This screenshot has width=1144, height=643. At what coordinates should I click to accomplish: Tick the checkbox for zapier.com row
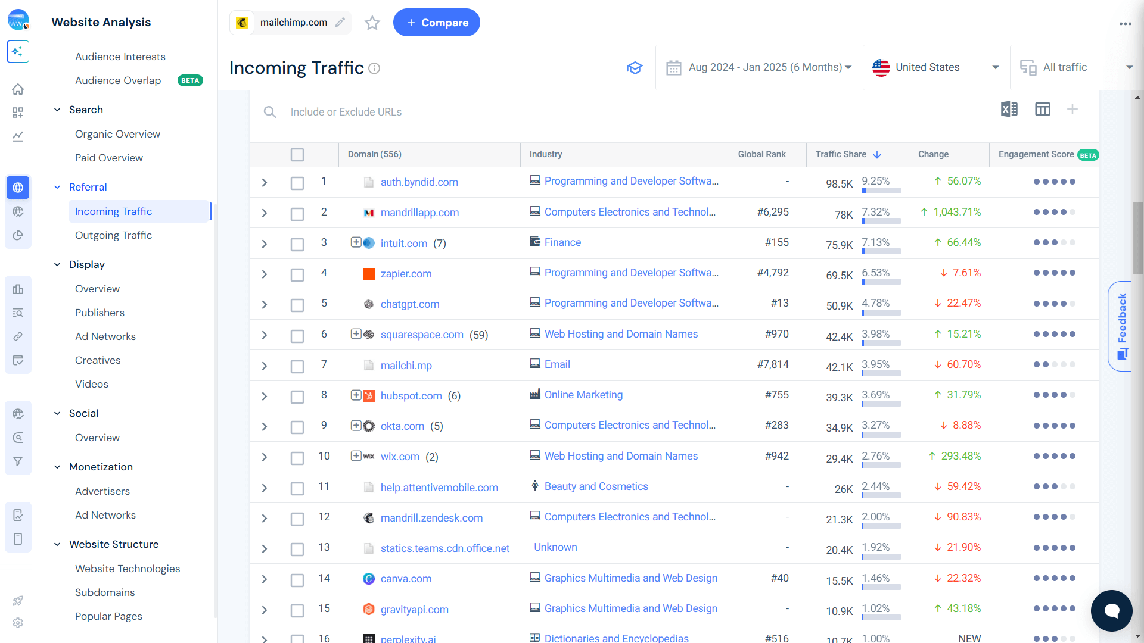coord(297,274)
